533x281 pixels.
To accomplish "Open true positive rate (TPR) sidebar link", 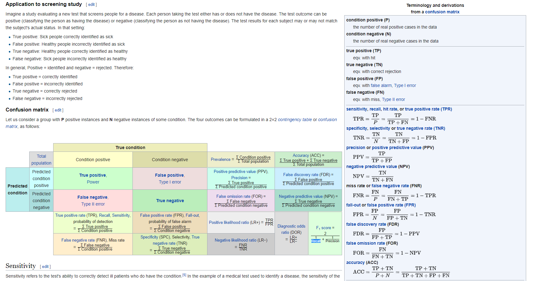I will coord(429,109).
